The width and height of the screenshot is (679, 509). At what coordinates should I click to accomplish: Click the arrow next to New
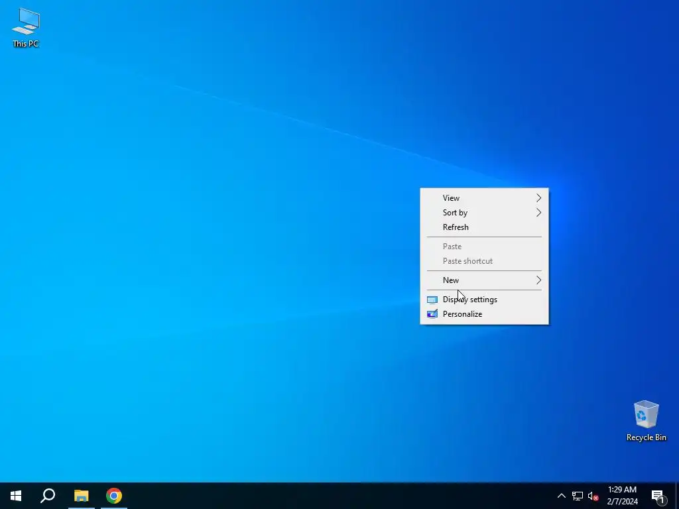pos(538,280)
